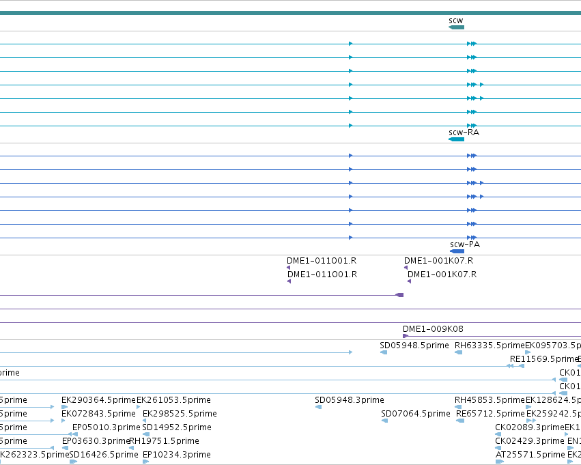Click the scw-RA transcript arrow glyph
The image size is (581, 465).
point(457,139)
